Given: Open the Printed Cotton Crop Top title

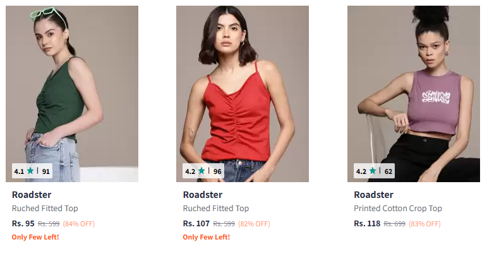Looking at the screenshot, I should pyautogui.click(x=398, y=208).
